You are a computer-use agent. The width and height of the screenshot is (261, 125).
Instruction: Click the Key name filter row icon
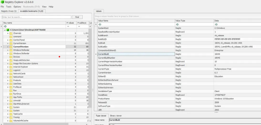[x=5, y=27]
